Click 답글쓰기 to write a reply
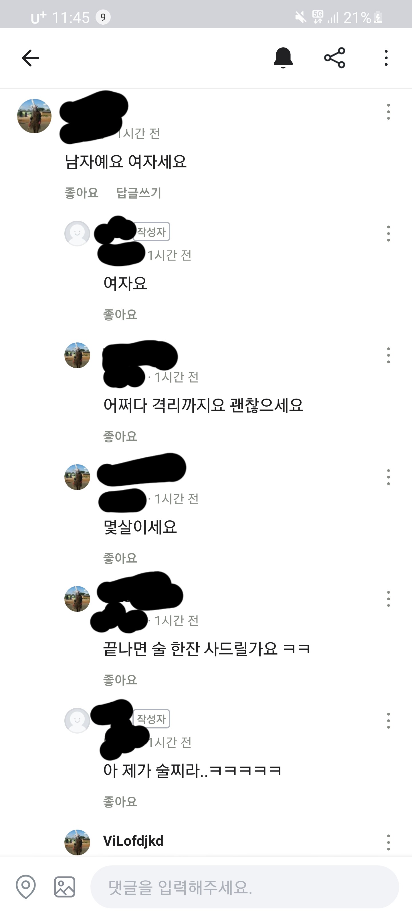 pos(139,193)
